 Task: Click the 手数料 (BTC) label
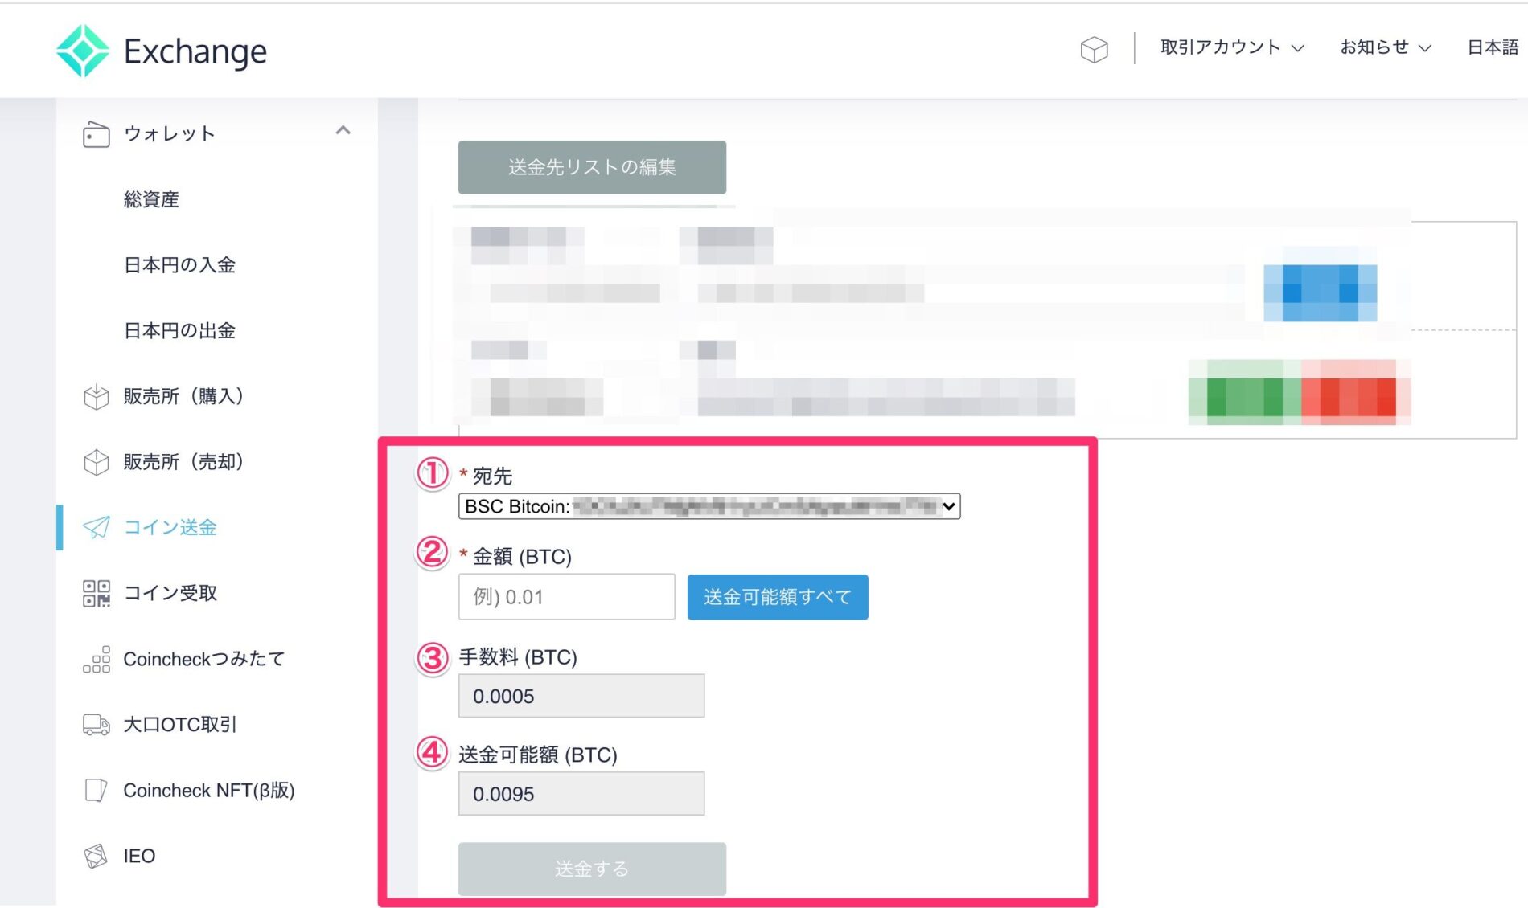pyautogui.click(x=518, y=657)
